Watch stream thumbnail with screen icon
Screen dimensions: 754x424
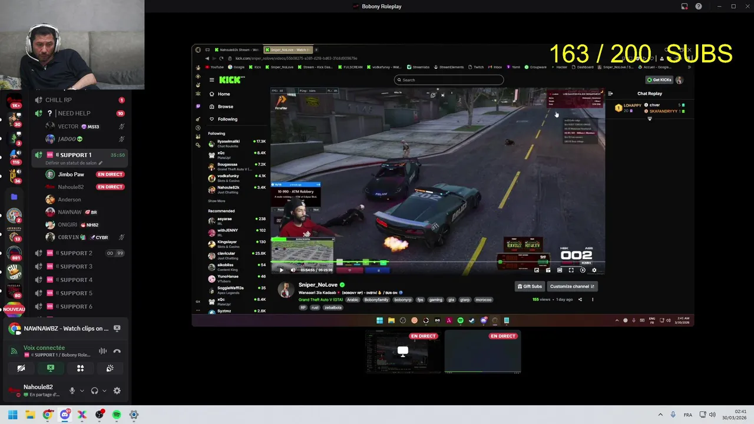[403, 352]
